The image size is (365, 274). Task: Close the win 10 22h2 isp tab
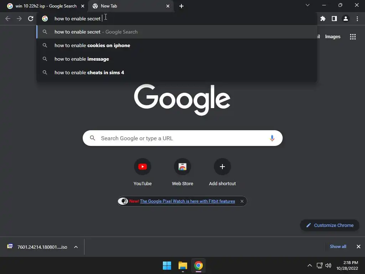[x=83, y=6]
